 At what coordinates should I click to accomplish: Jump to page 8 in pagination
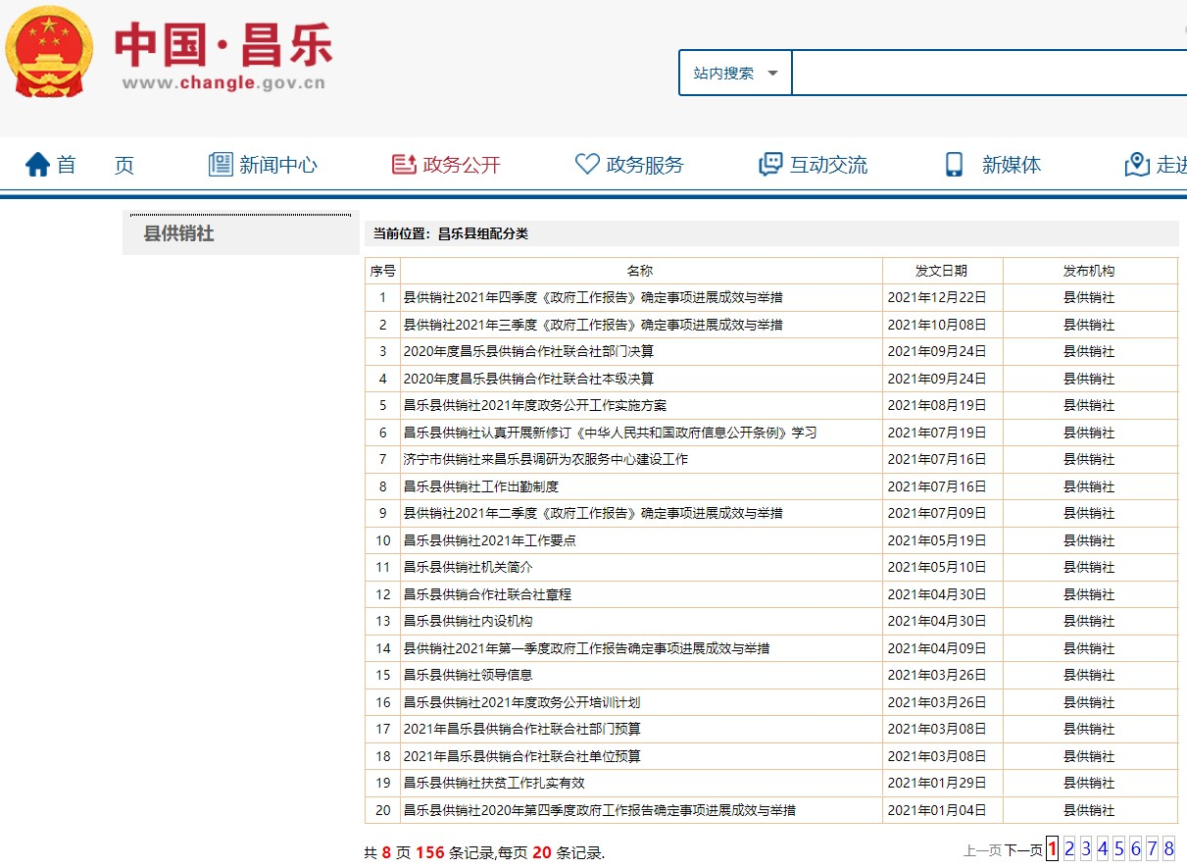point(1168,849)
